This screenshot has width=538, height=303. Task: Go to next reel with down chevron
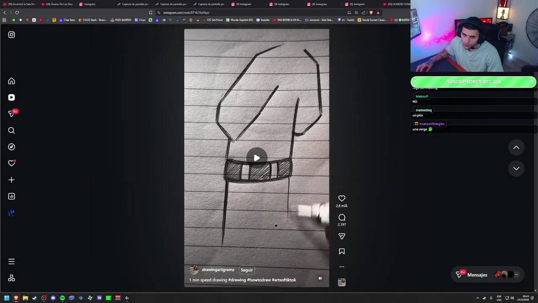pos(516,168)
